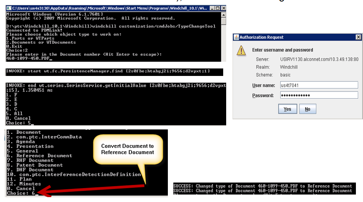Image resolution: width=363 pixels, height=202 pixels.
Task: Click the '3. Agenda' type option
Action: 21,141
